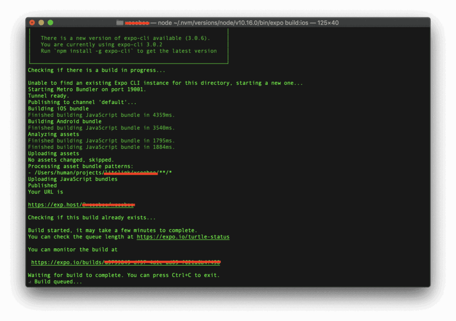
Task: Open the expo.io/turtle-status link
Action: pos(183,237)
